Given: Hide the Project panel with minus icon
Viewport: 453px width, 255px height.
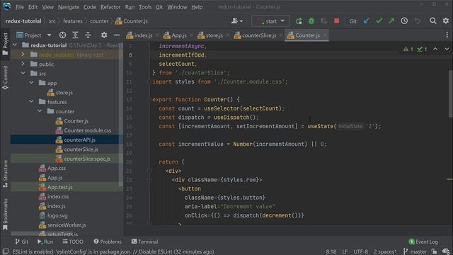Looking at the screenshot, I should coord(117,35).
